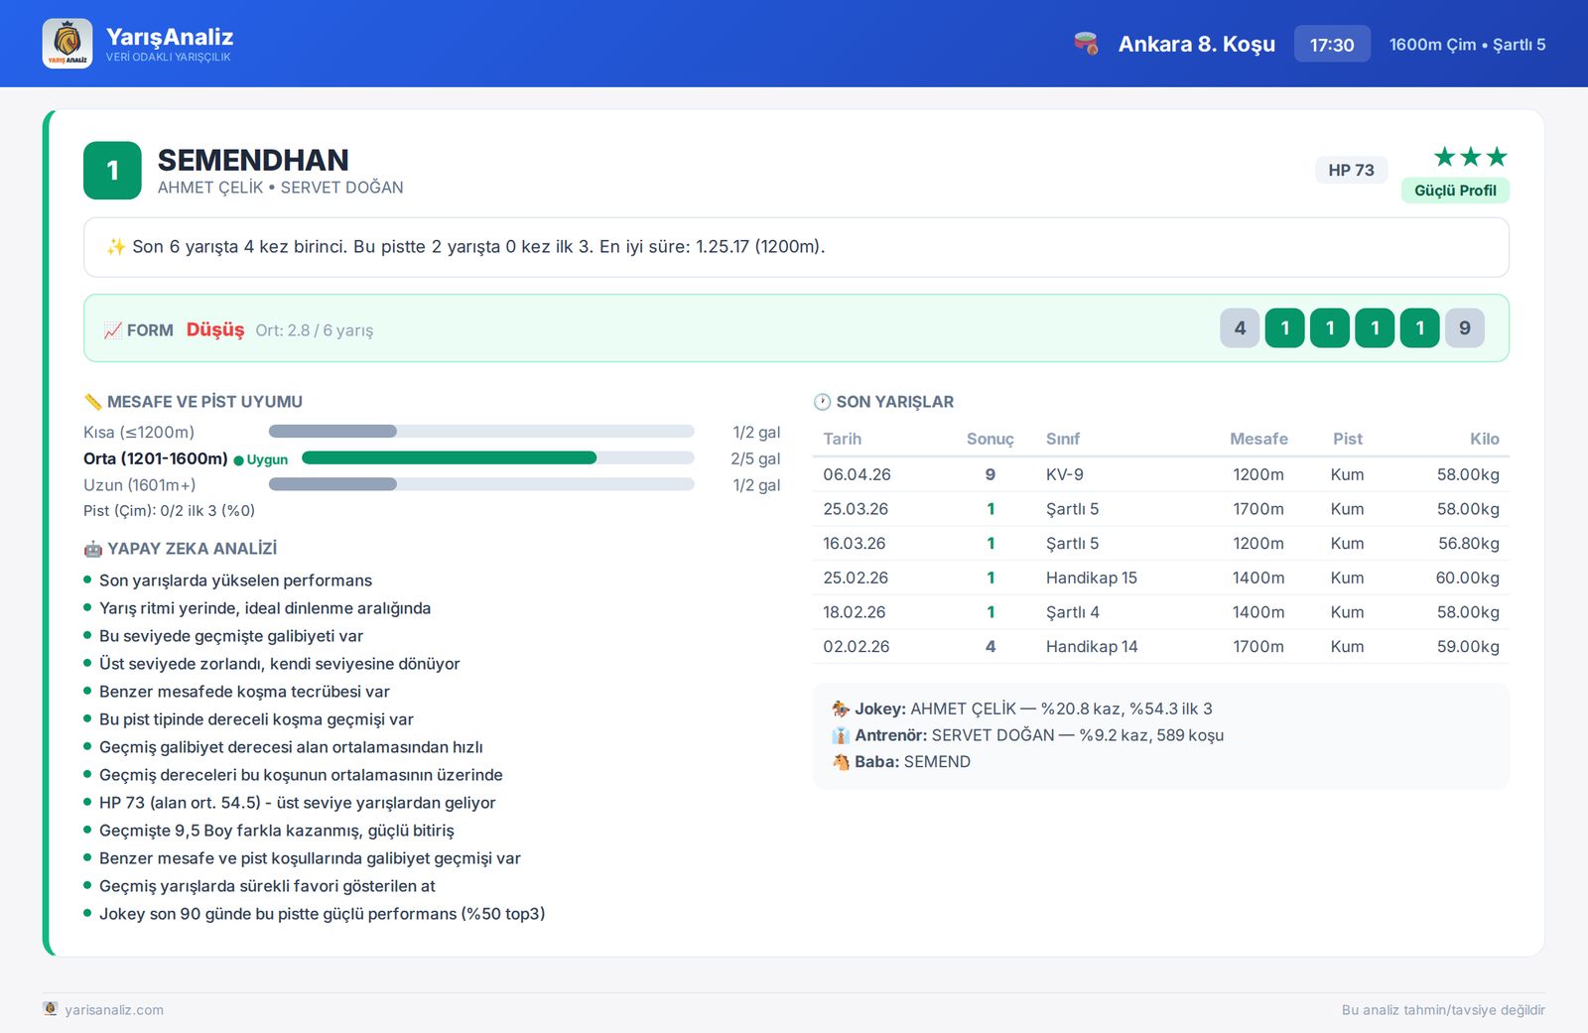This screenshot has width=1588, height=1033.
Task: Click the jockey icon beside Jokey: AHMET ÇELİK
Action: pos(841,709)
